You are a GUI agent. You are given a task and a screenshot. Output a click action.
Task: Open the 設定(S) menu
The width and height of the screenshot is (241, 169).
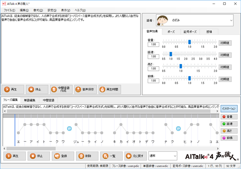click(x=52, y=10)
